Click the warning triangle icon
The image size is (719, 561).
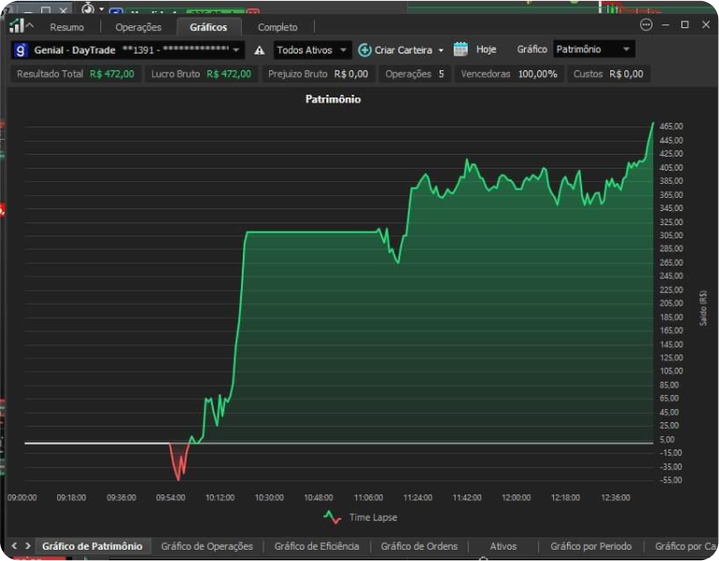tap(260, 50)
